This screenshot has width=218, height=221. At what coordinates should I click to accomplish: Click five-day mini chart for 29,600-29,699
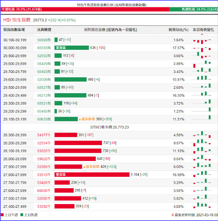pos(202,78)
